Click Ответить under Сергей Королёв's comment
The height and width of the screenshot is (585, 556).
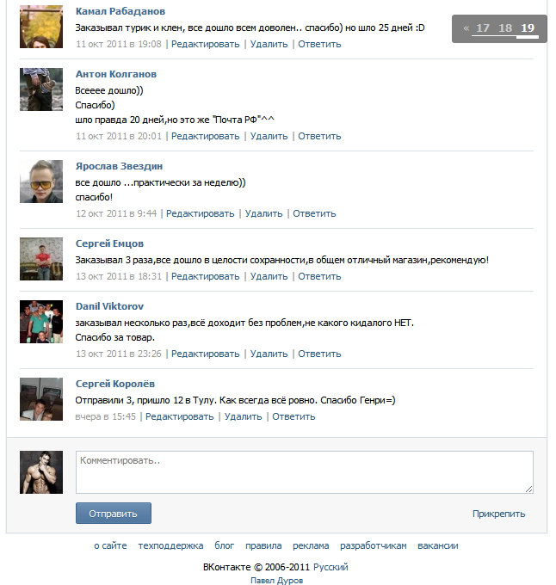click(293, 416)
